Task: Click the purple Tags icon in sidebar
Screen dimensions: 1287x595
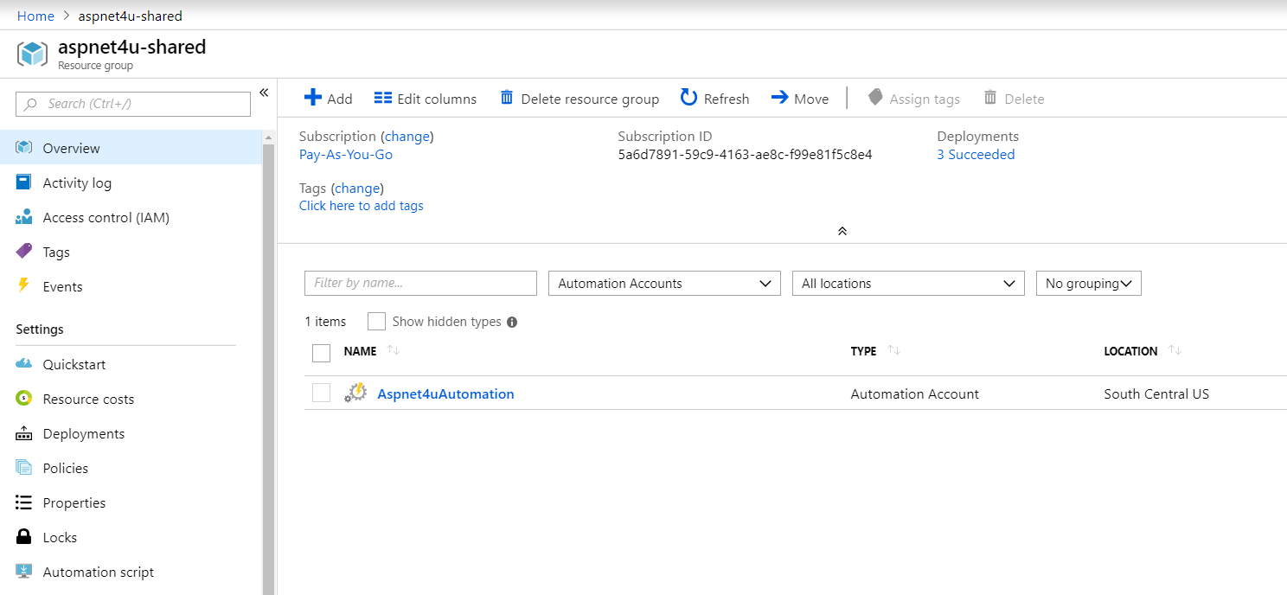Action: [x=24, y=252]
